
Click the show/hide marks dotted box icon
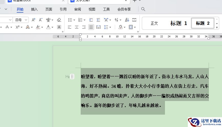[x=134, y=20]
